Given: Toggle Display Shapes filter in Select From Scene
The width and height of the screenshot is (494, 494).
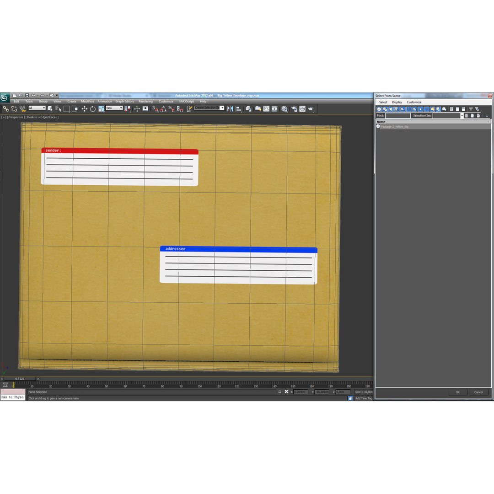Looking at the screenshot, I should point(385,109).
